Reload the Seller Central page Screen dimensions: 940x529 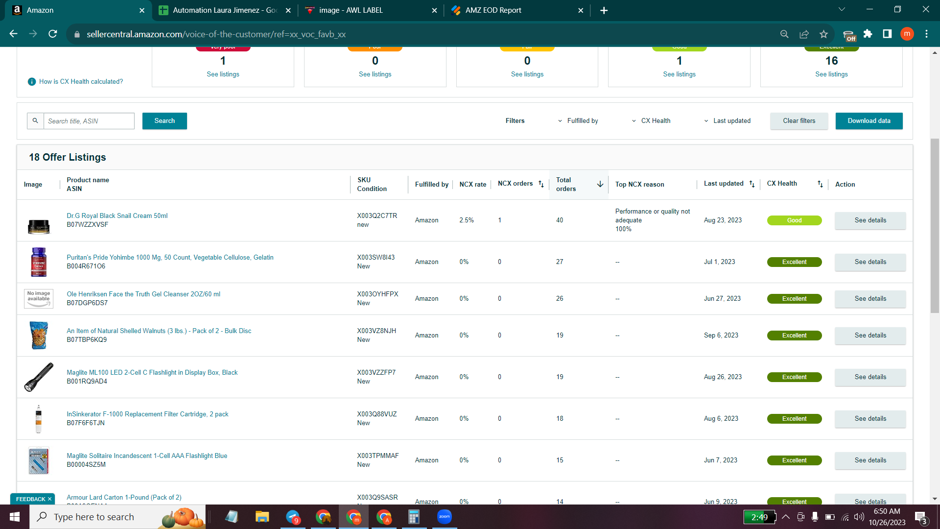point(53,34)
